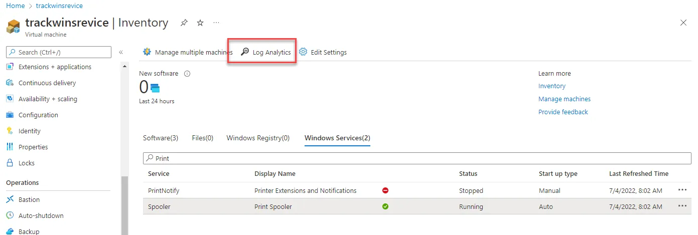Open Log Analytics

pos(266,52)
